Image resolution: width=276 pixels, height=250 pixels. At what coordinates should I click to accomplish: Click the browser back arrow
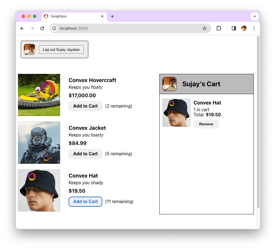[x=22, y=28]
